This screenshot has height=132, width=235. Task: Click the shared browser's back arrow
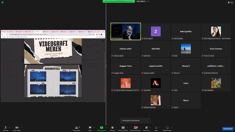[x=2, y=34]
